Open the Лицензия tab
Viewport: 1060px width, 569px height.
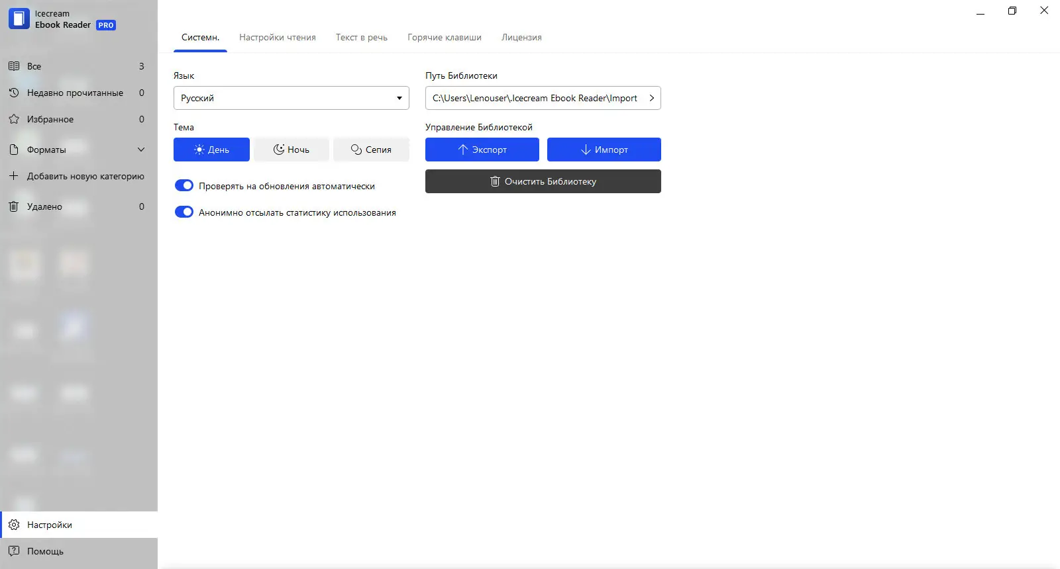(x=521, y=37)
